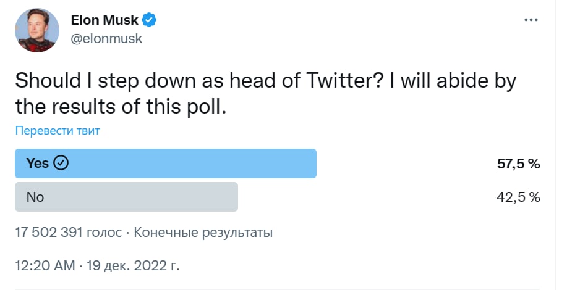Click the tweet's first line of text
This screenshot has height=290, width=567.
pos(265,81)
